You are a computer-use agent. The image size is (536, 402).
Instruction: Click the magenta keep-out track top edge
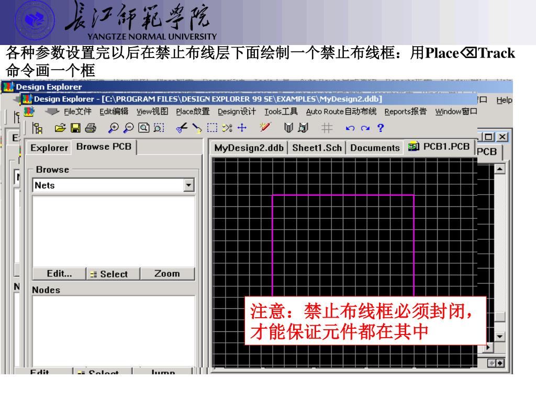point(343,195)
